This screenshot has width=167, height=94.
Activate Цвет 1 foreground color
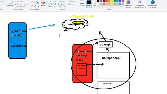point(89,4)
